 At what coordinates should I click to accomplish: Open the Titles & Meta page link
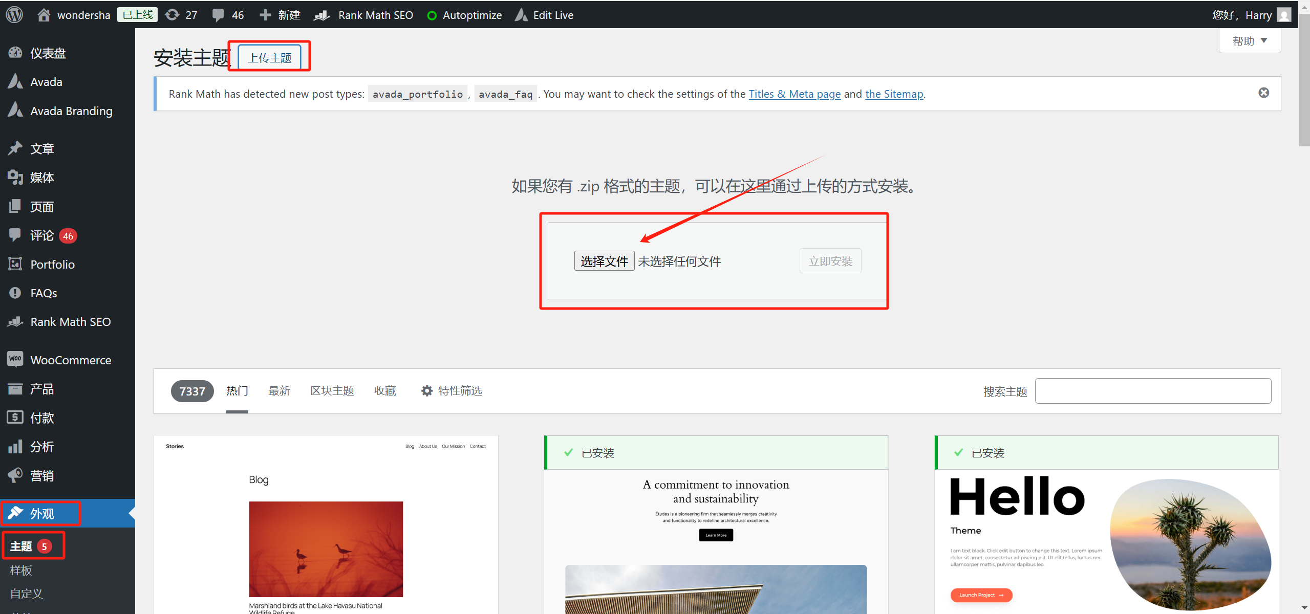point(794,94)
